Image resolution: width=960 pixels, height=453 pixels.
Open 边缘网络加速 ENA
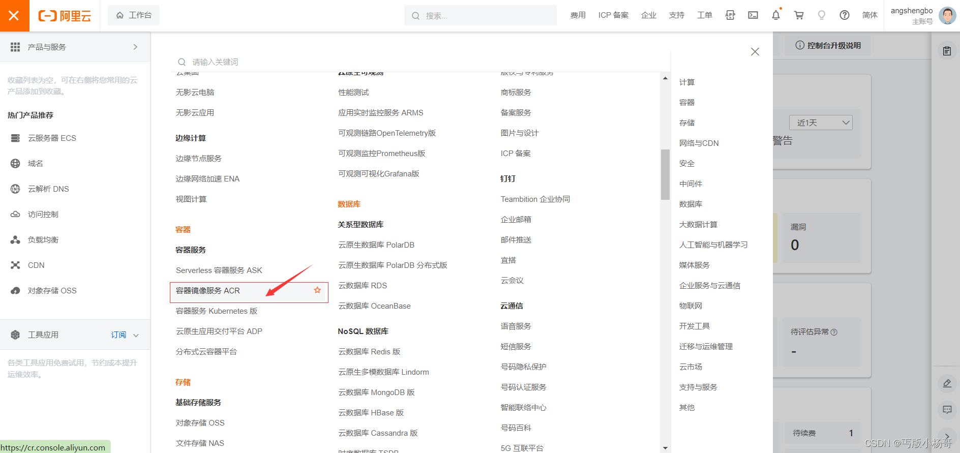click(x=207, y=179)
